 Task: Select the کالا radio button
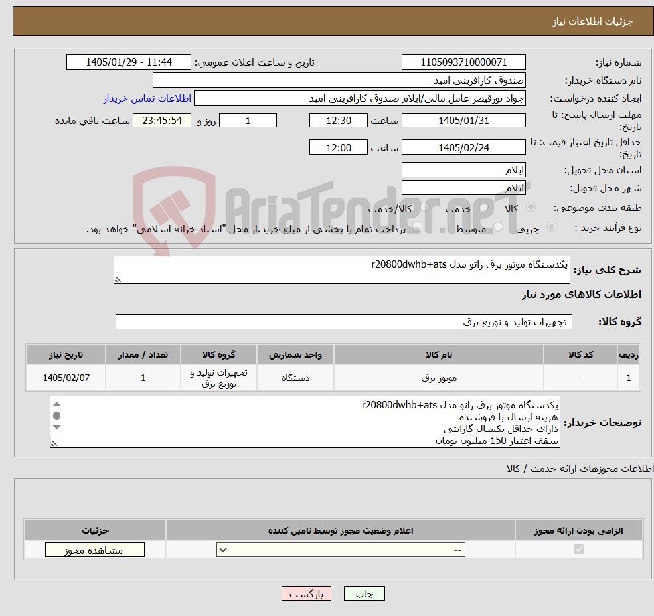pyautogui.click(x=531, y=207)
